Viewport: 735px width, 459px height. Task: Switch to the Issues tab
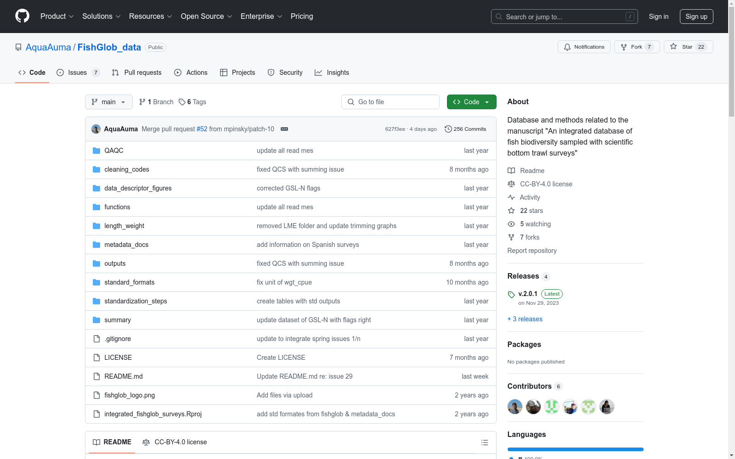pyautogui.click(x=78, y=73)
